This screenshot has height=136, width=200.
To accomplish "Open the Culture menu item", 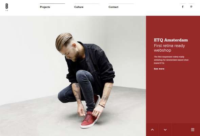I will tap(79, 7).
